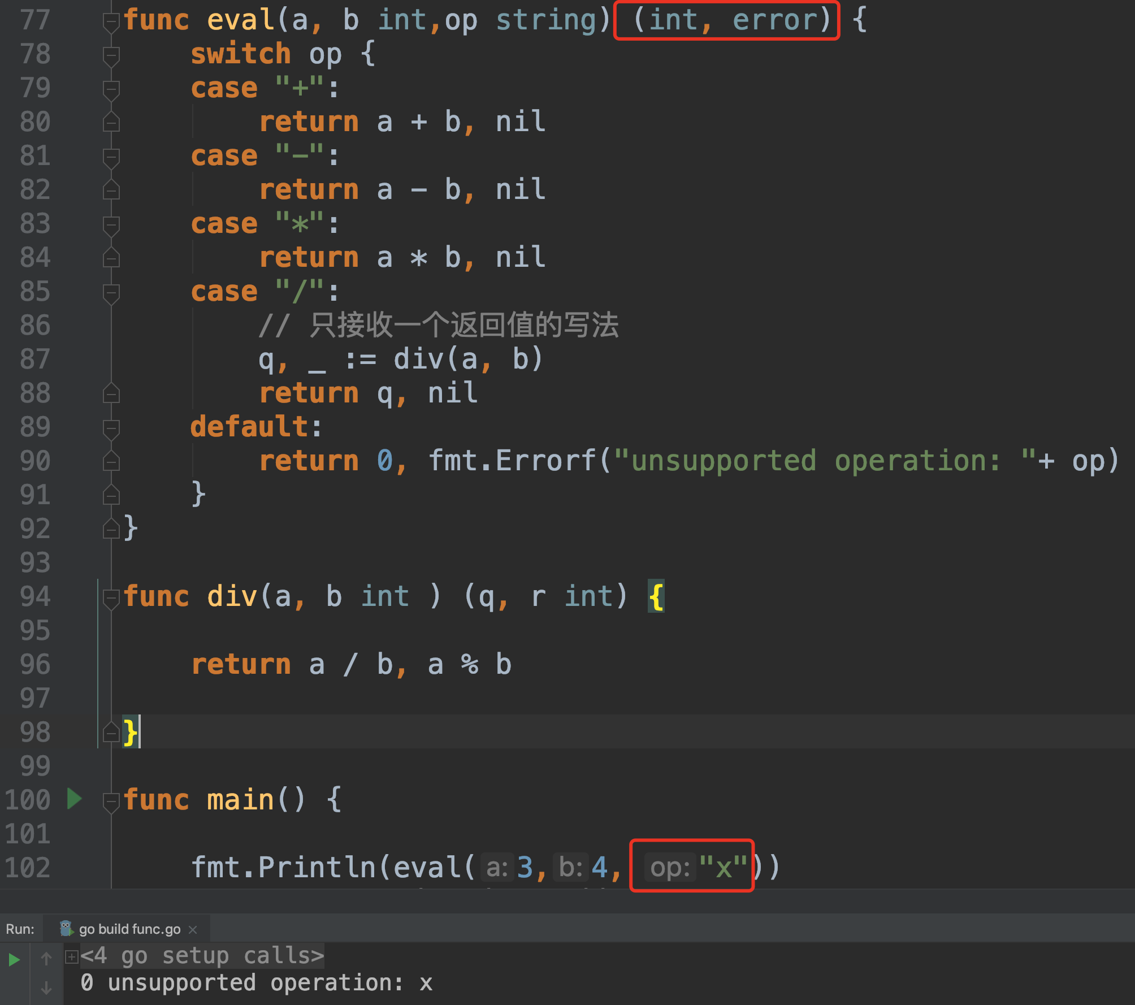This screenshot has width=1135, height=1005.
Task: Select the go build func.go run tab
Action: (x=129, y=929)
